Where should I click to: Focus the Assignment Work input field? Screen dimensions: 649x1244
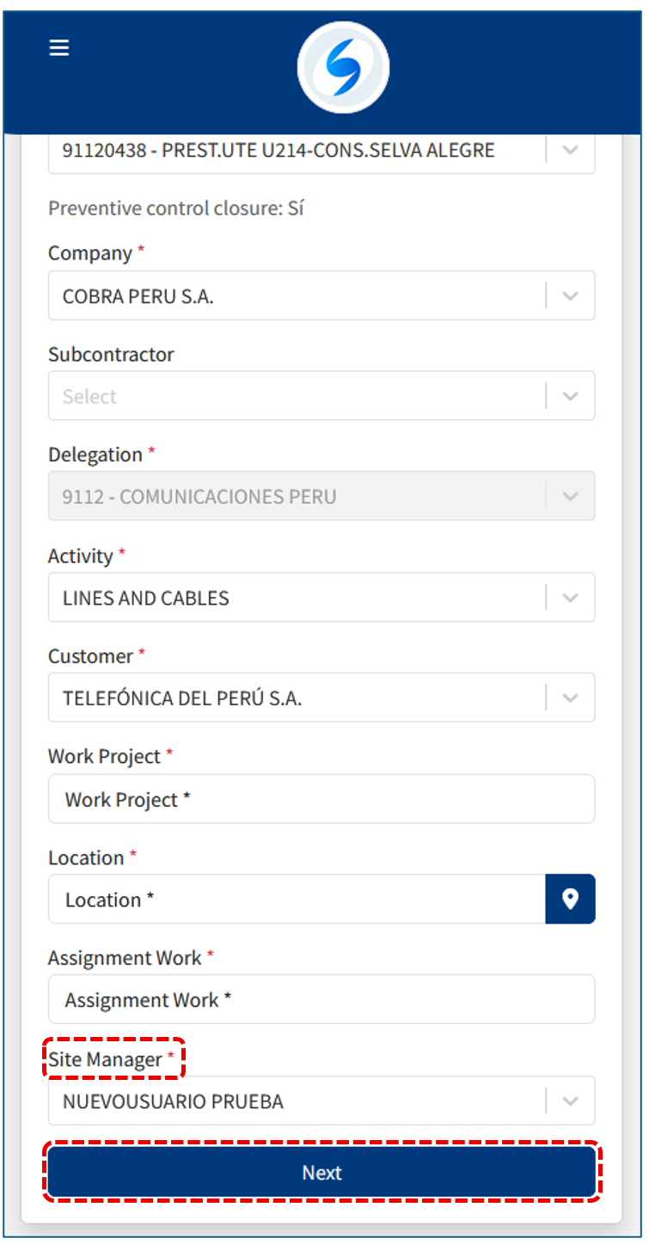321,1000
